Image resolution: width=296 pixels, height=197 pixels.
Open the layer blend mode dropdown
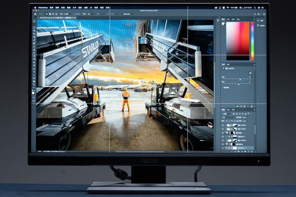pyautogui.click(x=229, y=117)
